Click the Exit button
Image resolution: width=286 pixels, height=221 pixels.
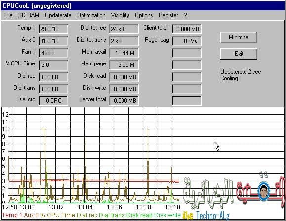point(239,54)
